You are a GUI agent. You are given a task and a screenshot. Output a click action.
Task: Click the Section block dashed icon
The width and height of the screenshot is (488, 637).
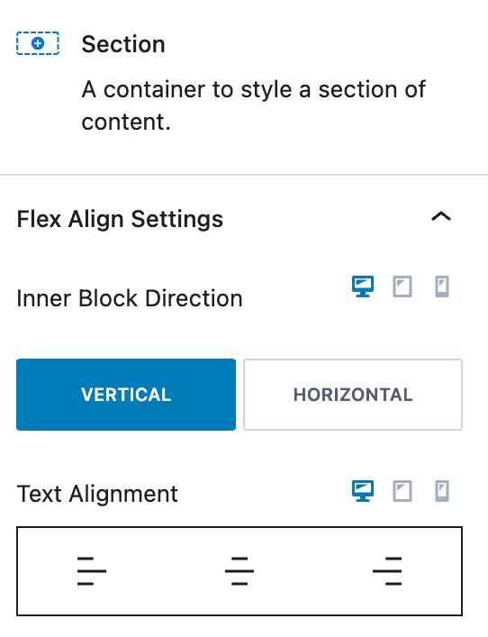click(x=38, y=43)
